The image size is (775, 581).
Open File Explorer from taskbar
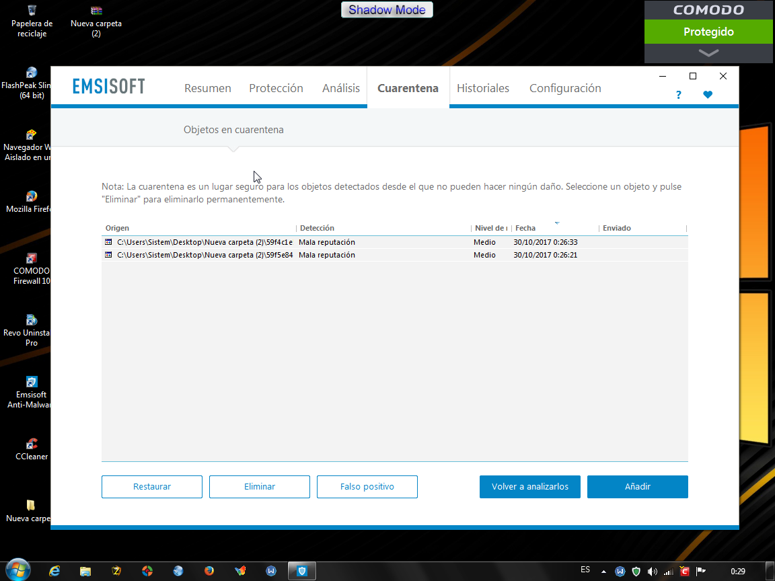click(85, 571)
